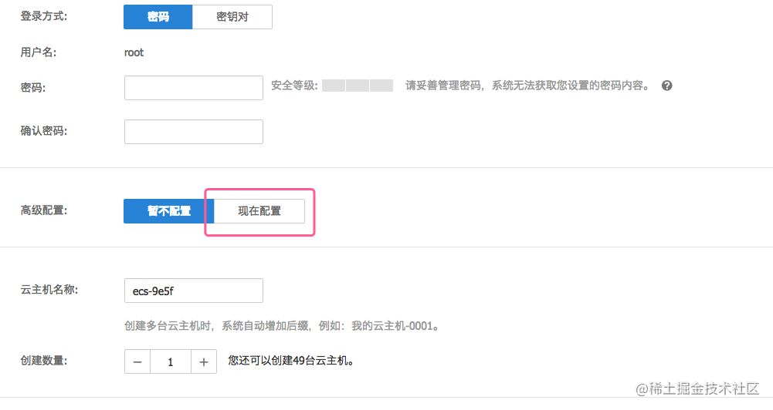Click the 您还可以创建49台云主机 message
The width and height of the screenshot is (773, 410).
291,361
